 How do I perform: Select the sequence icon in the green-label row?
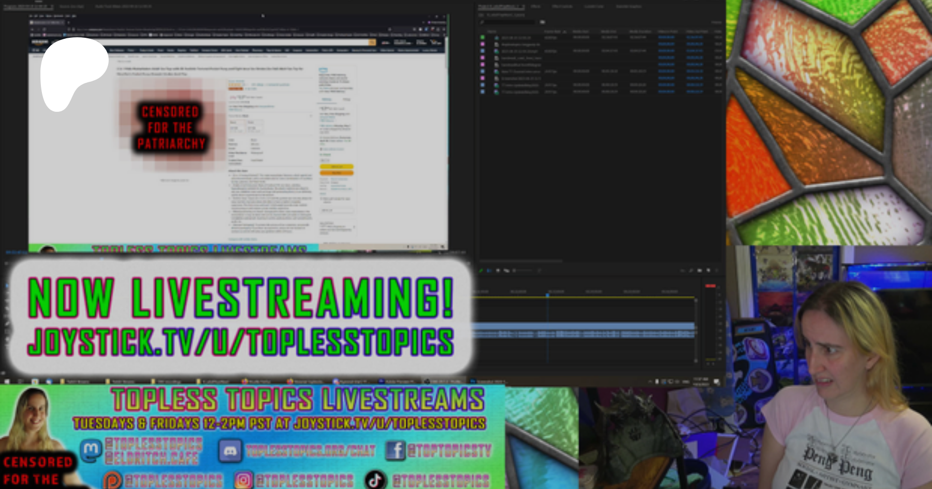[497, 38]
